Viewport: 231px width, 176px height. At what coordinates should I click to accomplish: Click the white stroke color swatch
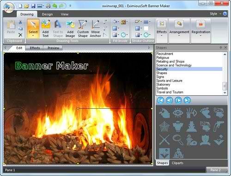[146, 29]
